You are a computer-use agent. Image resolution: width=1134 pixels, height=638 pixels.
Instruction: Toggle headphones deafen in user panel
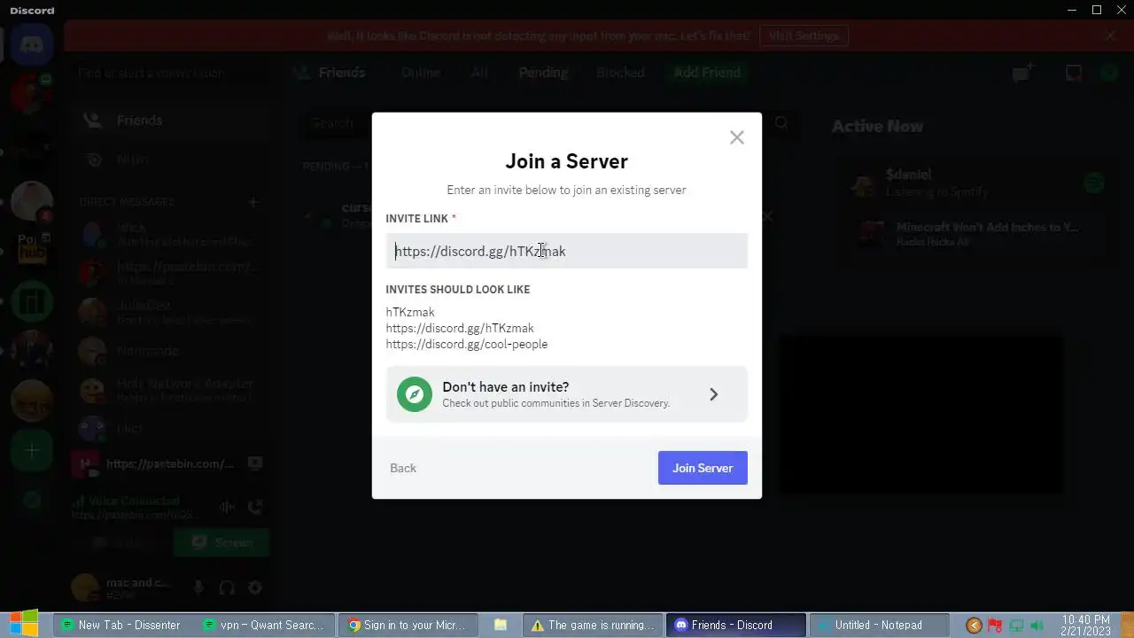pyautogui.click(x=227, y=587)
